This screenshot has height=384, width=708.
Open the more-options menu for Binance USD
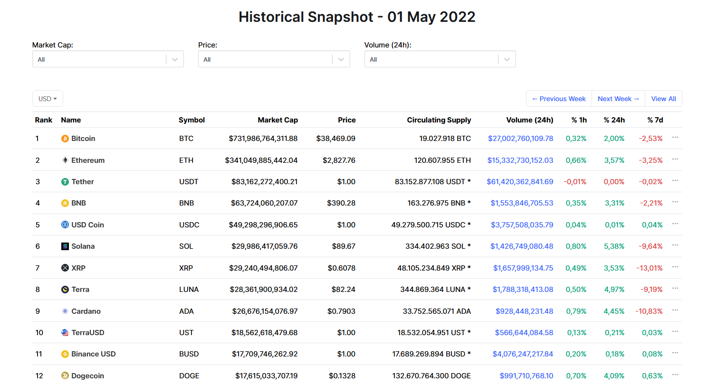tap(675, 353)
